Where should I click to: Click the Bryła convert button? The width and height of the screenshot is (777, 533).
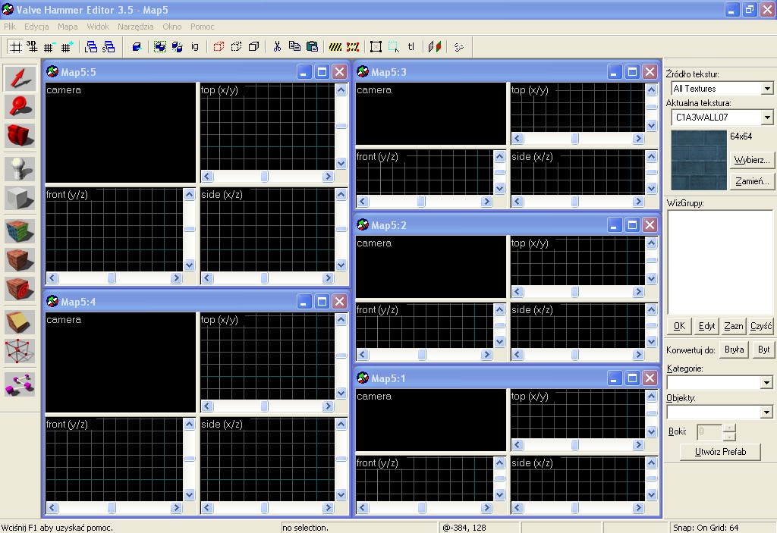click(734, 350)
